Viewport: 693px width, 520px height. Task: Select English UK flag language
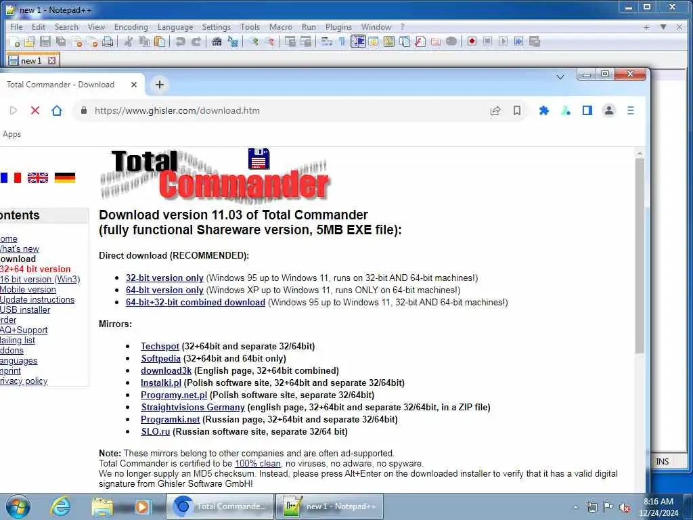click(38, 178)
